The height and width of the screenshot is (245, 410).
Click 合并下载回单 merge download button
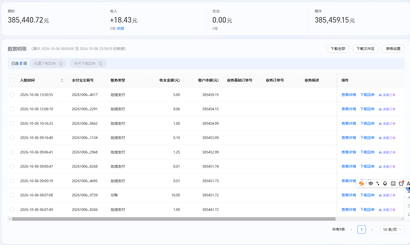(x=88, y=63)
